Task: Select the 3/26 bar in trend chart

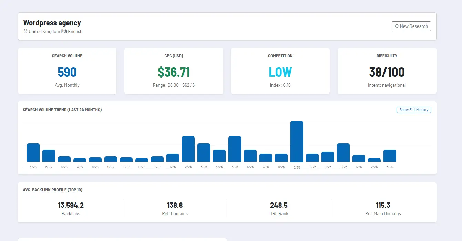Action: pyautogui.click(x=390, y=155)
